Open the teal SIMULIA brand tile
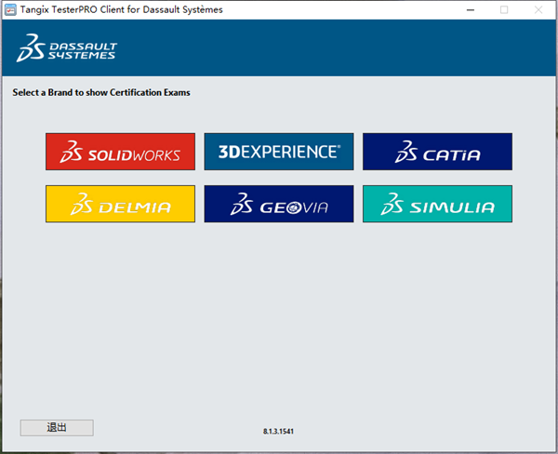Image resolution: width=558 pixels, height=454 pixels. point(437,204)
